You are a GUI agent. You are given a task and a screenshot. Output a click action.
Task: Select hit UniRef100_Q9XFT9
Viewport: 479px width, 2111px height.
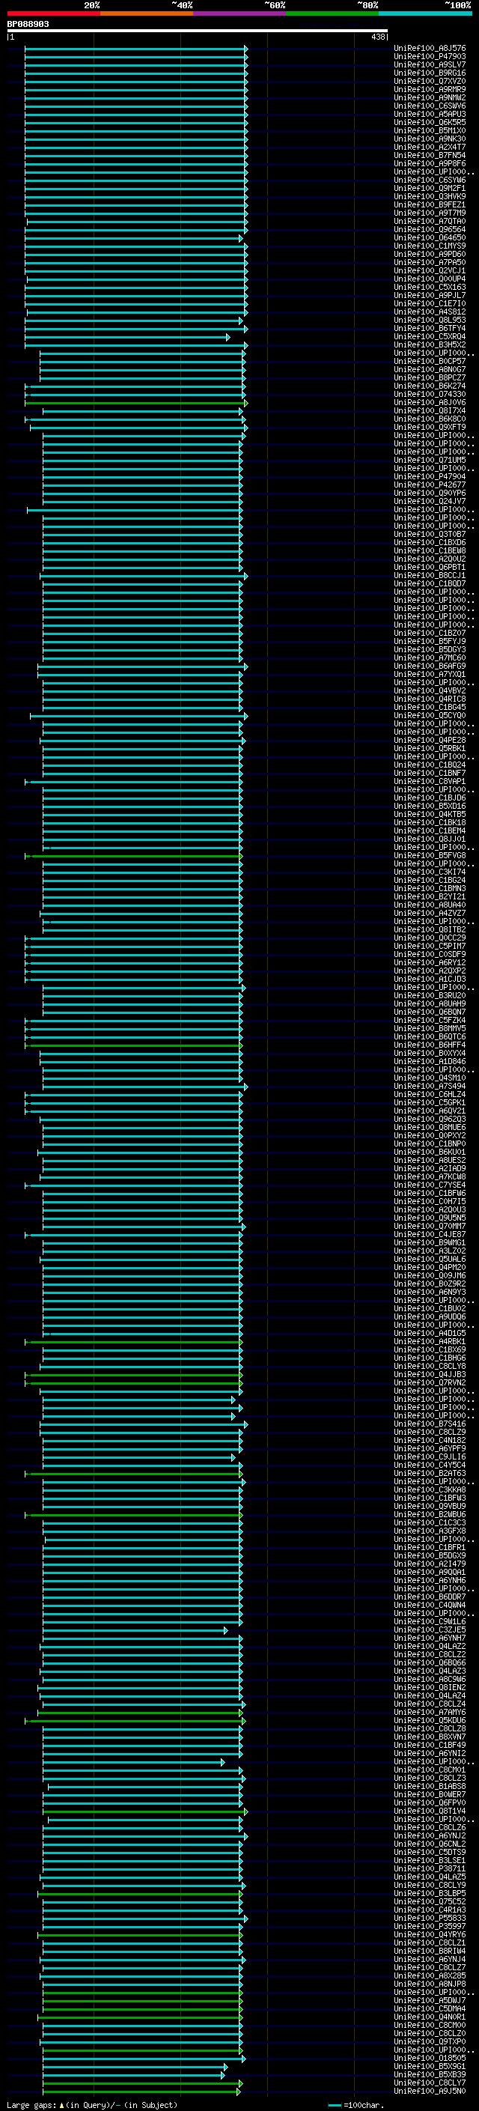click(x=430, y=427)
